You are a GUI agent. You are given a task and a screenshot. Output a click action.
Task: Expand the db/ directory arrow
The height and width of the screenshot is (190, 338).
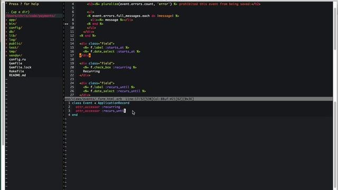tap(6, 32)
